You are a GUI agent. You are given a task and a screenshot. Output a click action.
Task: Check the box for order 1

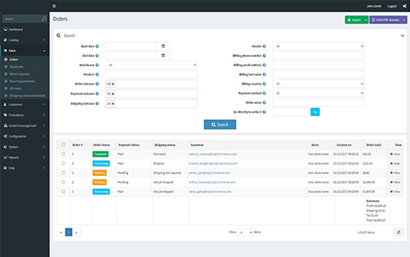tap(63, 192)
